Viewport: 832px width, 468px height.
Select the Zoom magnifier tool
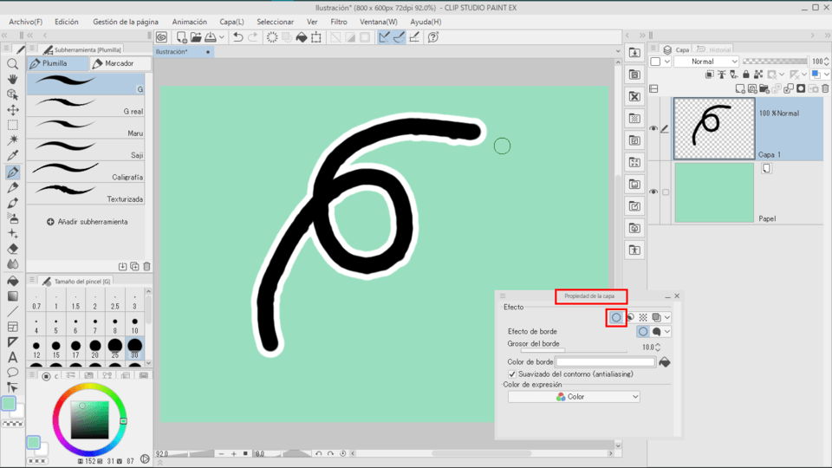click(13, 64)
